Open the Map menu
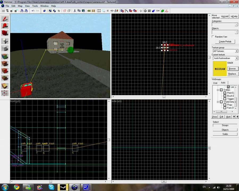This screenshot has width=239, height=191. coord(20,6)
